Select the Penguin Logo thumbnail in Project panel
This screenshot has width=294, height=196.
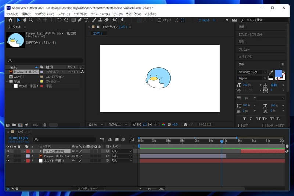tap(15, 40)
